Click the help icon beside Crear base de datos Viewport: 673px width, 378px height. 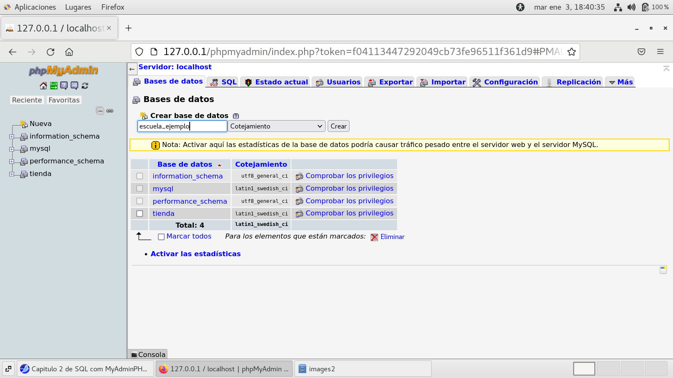tap(236, 116)
